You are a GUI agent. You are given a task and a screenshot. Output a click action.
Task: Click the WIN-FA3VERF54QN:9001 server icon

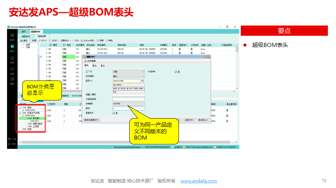(143, 147)
